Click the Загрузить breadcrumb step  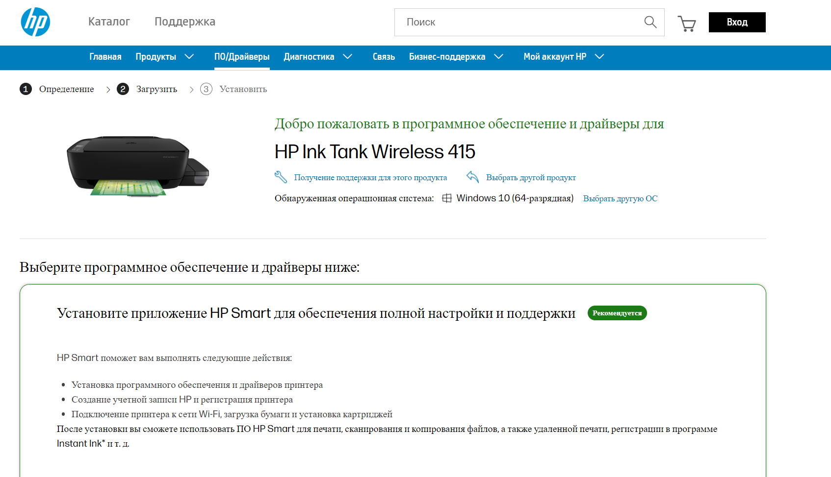(156, 89)
